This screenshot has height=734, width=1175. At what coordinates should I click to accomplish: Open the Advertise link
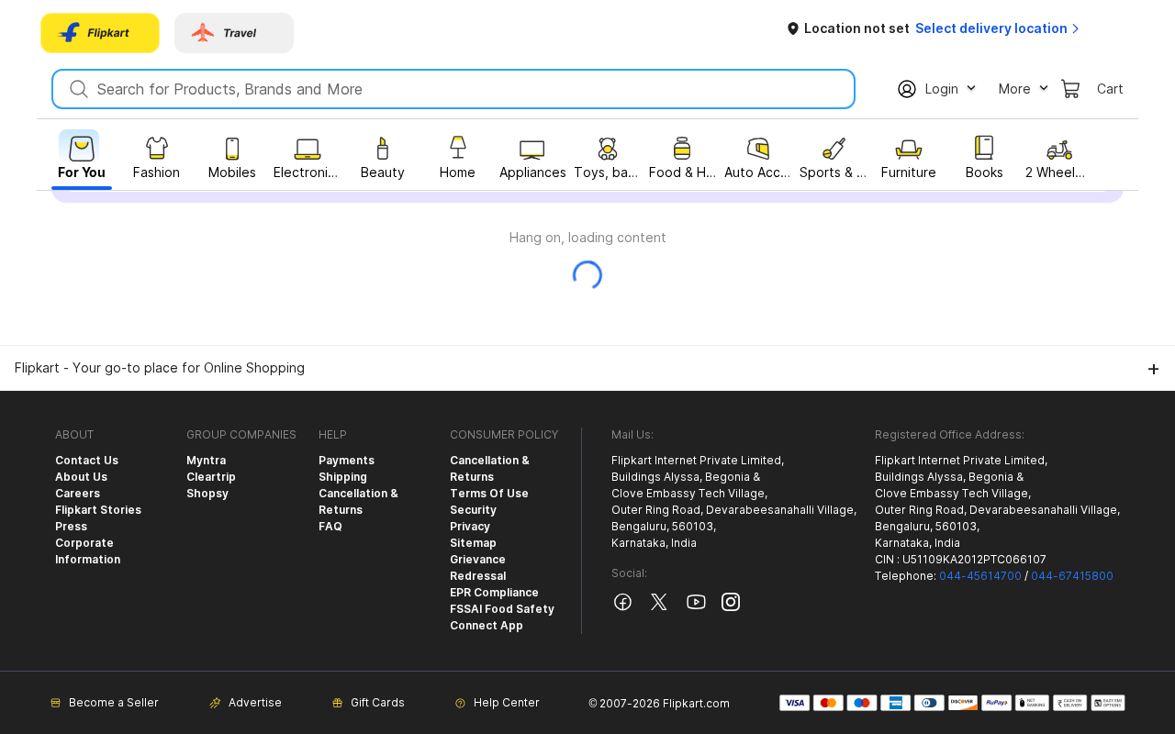[x=246, y=703]
